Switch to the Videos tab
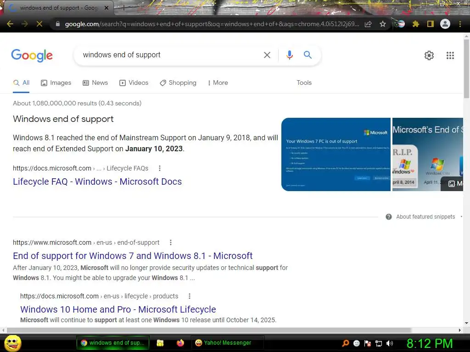The image size is (470, 352). pyautogui.click(x=134, y=83)
